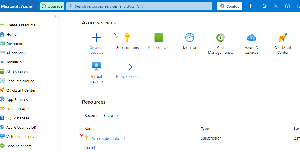Open SQL databases icon
300x152 pixels.
point(2,118)
